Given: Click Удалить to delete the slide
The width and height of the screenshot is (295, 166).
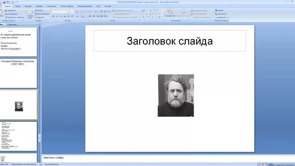Looking at the screenshot, I should 40,18.
